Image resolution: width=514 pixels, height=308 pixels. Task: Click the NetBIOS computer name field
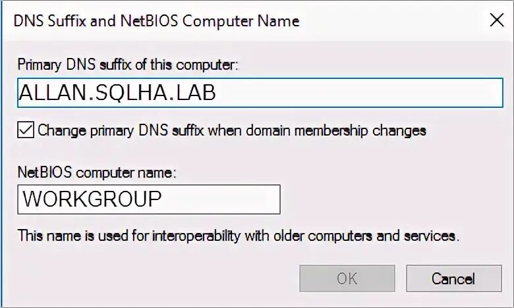[149, 199]
